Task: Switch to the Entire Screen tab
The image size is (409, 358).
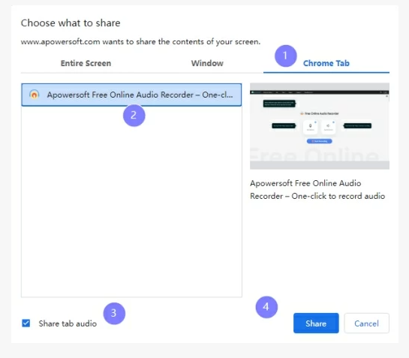Action: pyautogui.click(x=86, y=63)
